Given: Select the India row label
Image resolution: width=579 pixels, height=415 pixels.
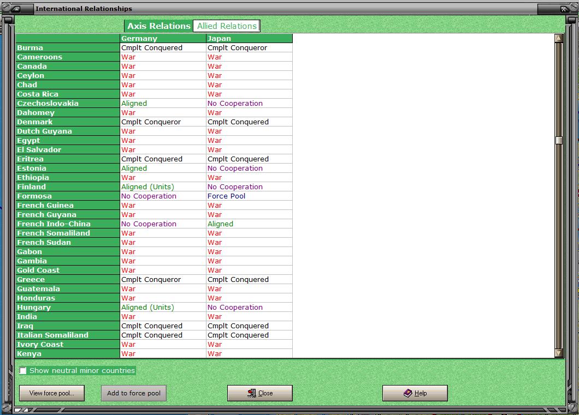Looking at the screenshot, I should [x=68, y=317].
